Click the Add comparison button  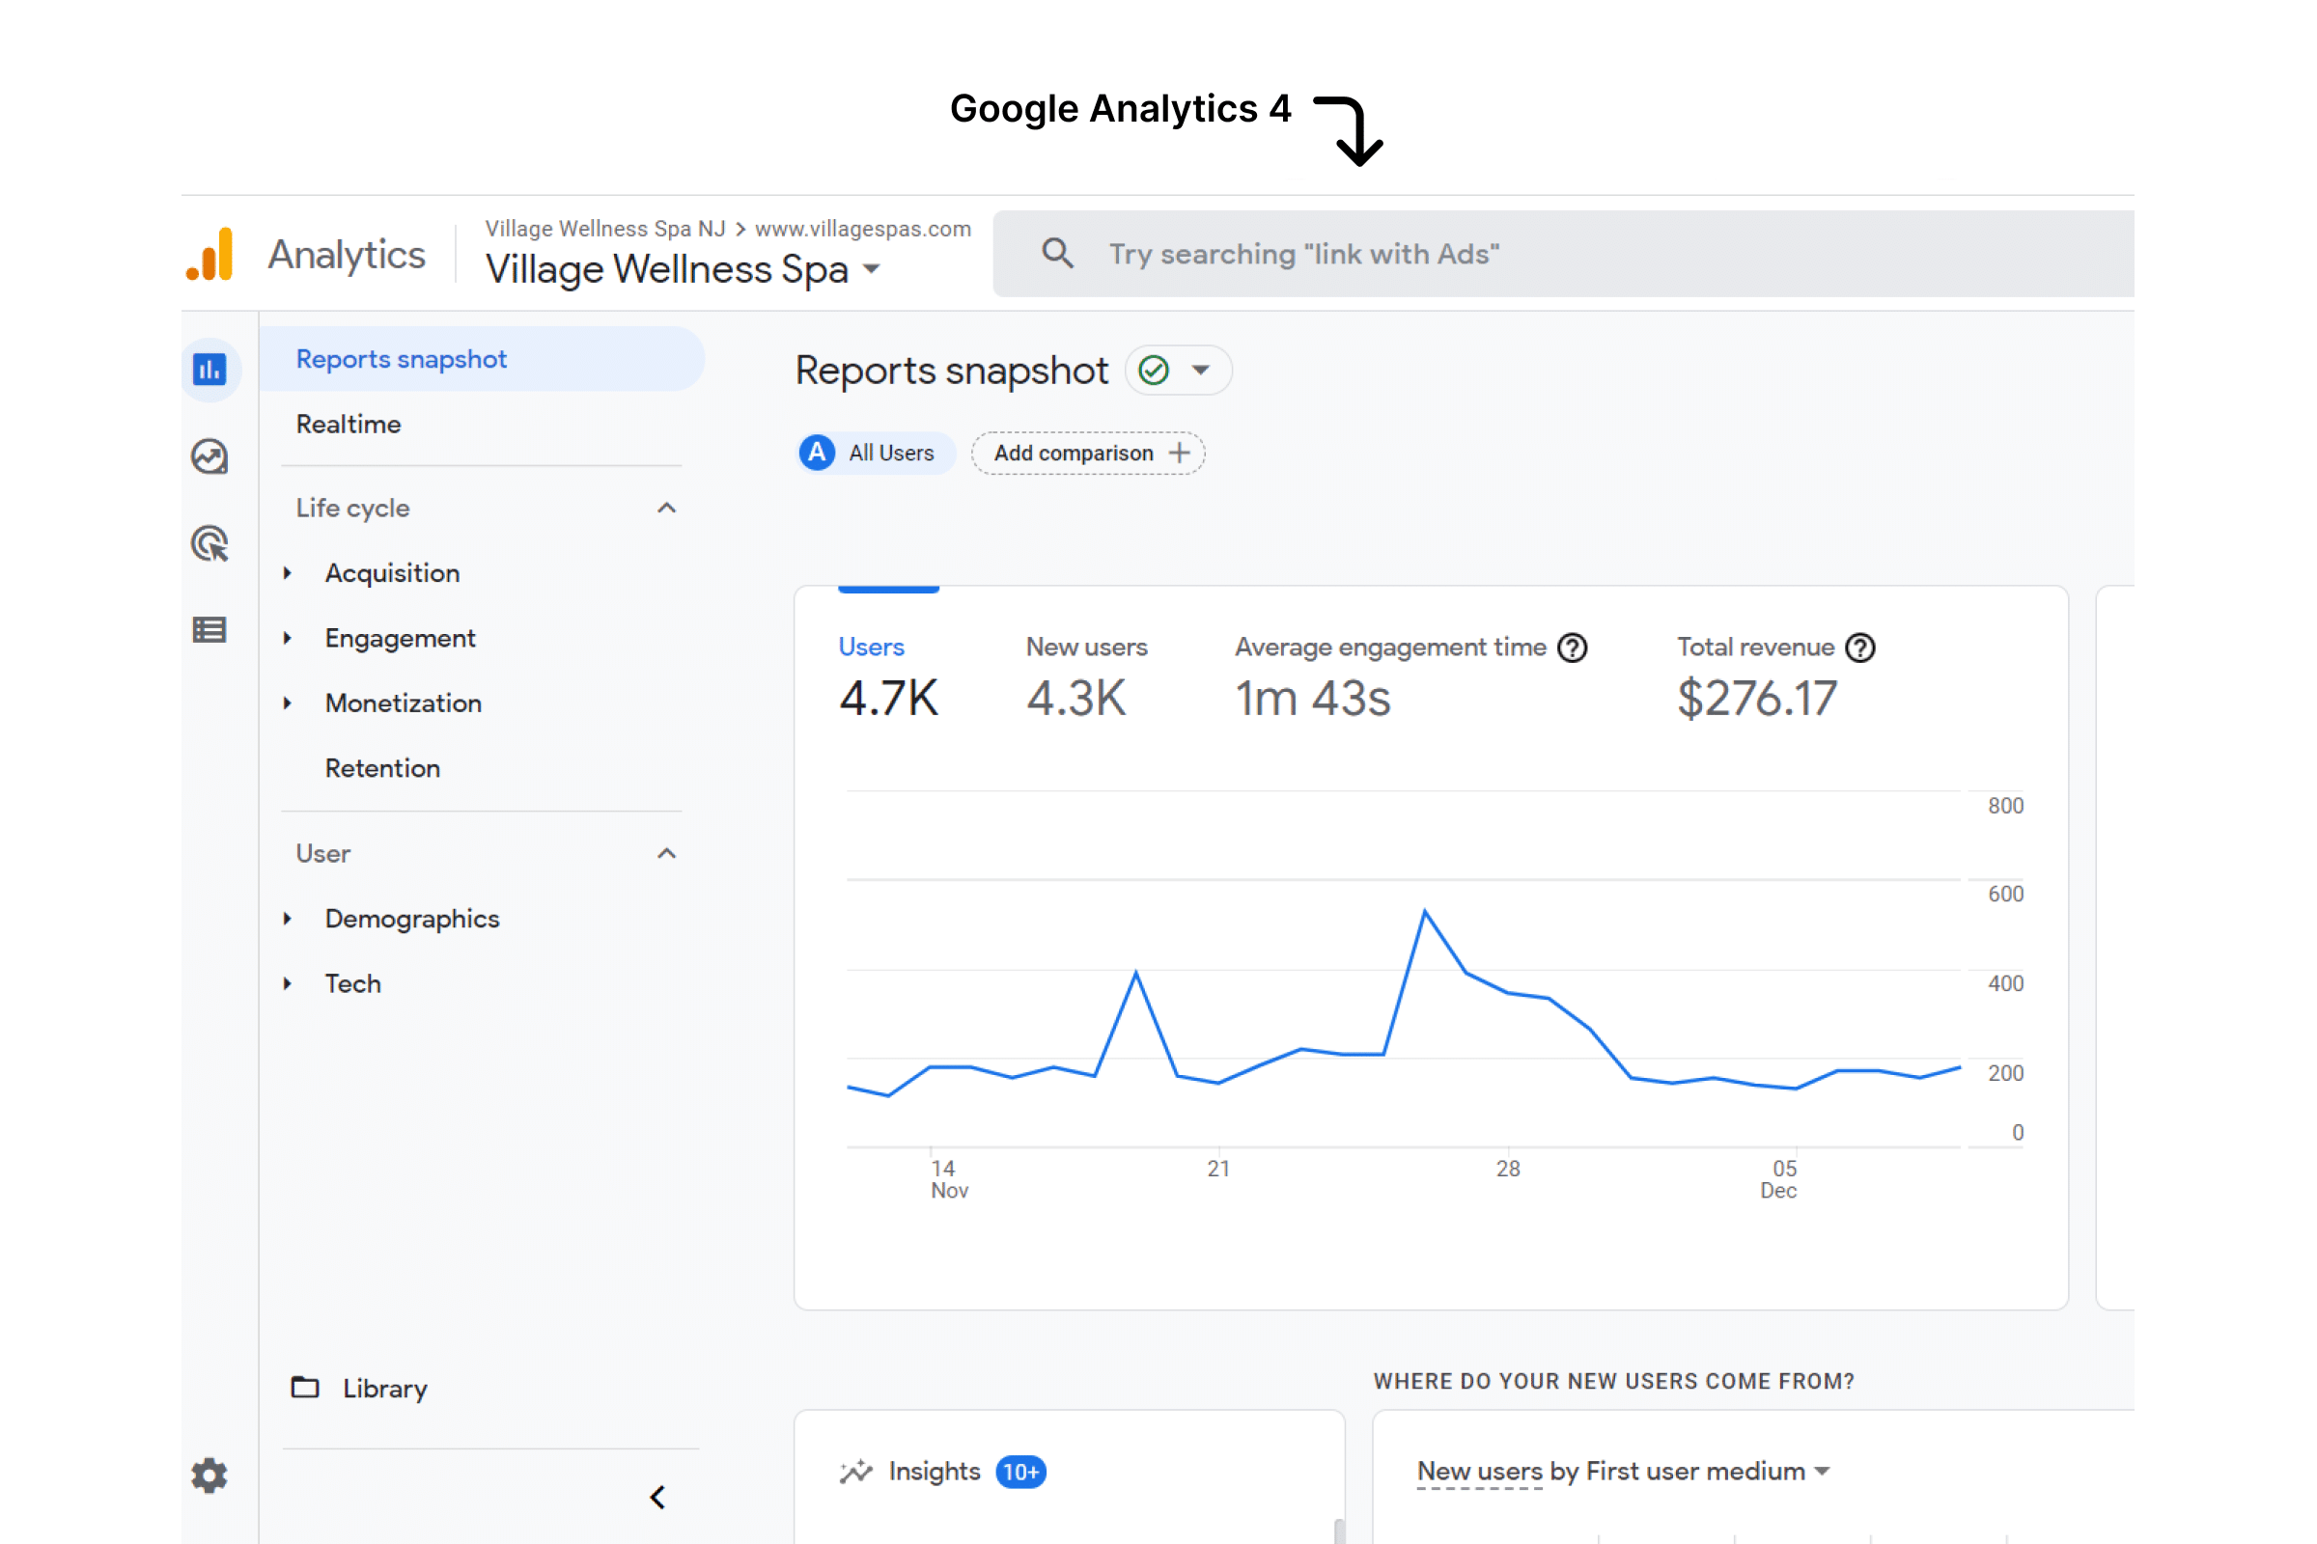(1089, 453)
